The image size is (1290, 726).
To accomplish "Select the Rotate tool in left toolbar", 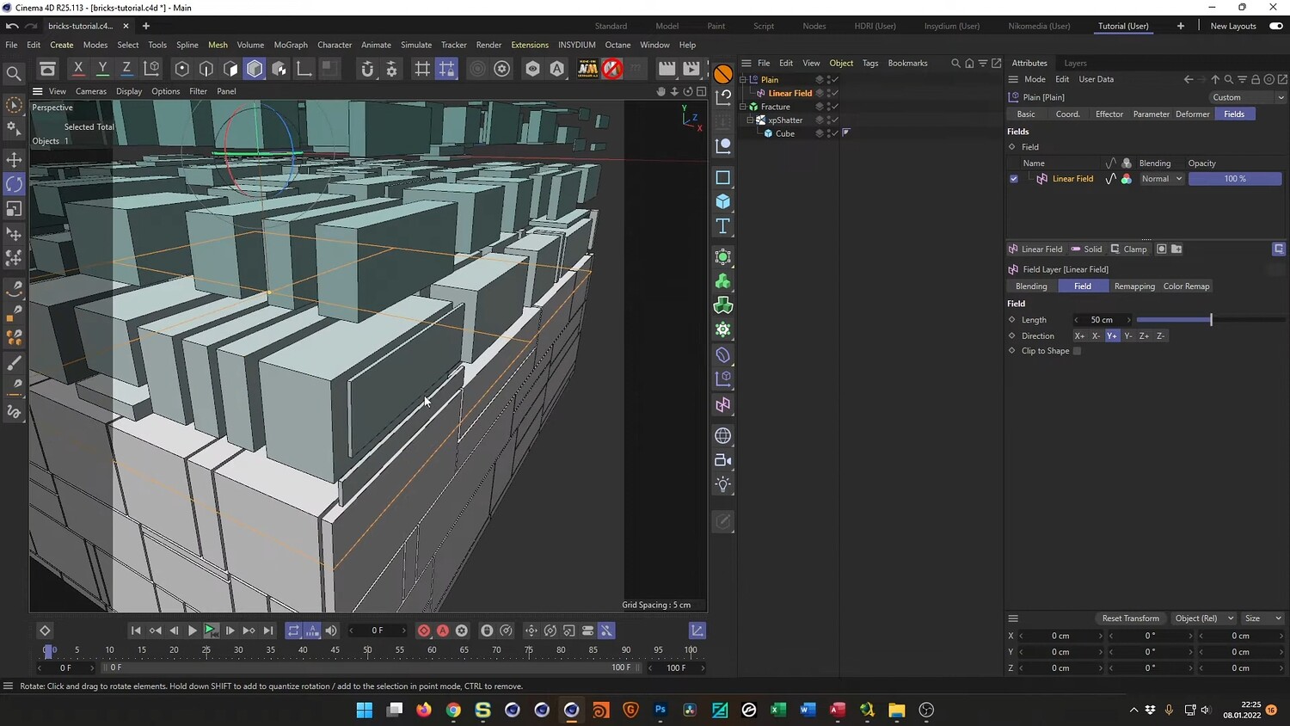I will [15, 184].
